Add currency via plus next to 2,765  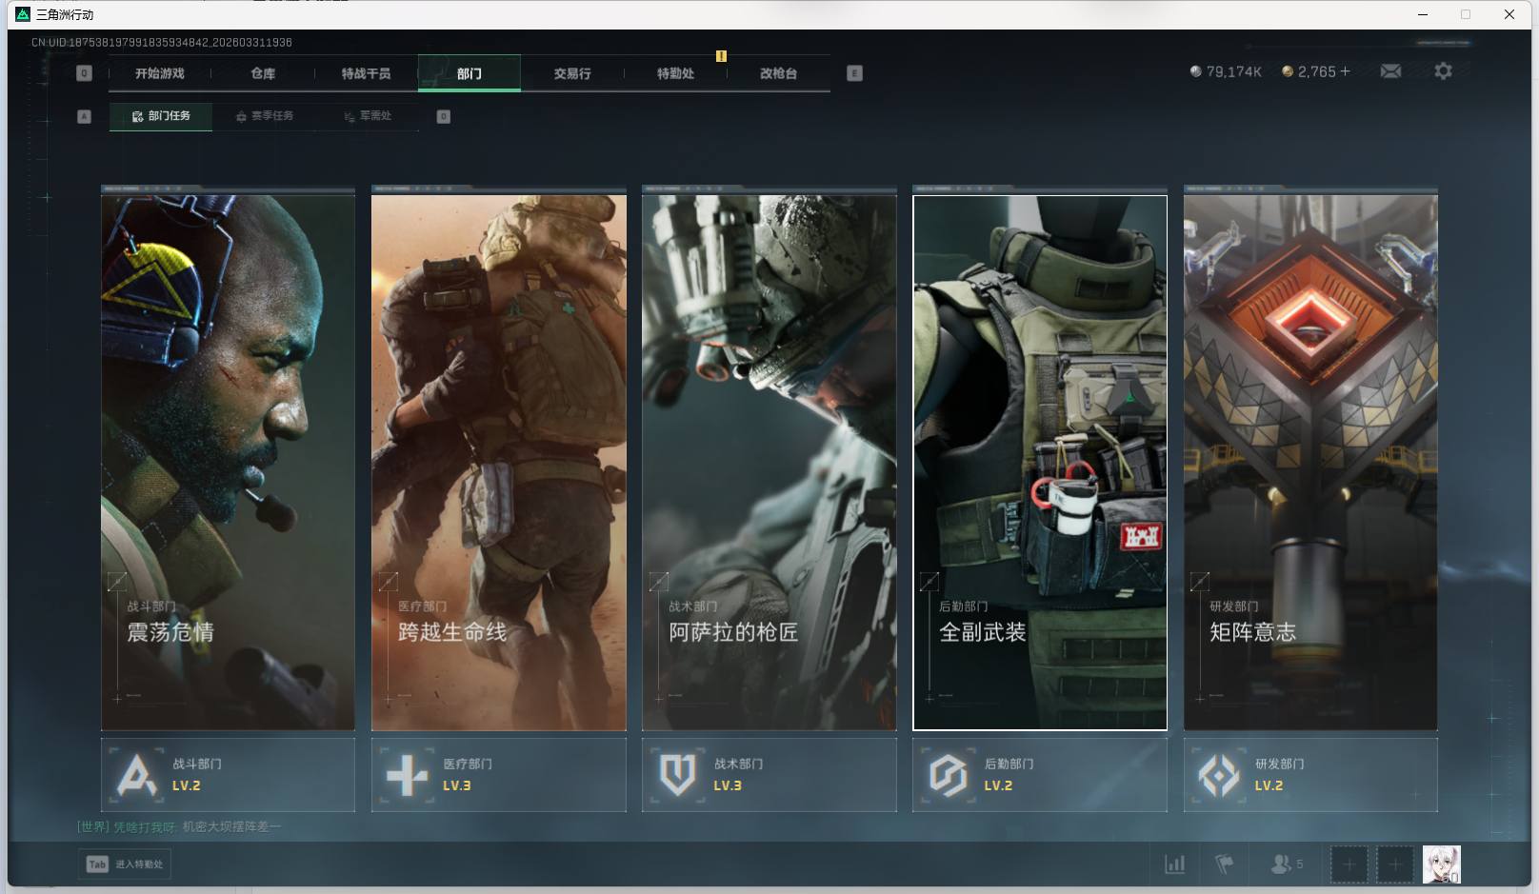pos(1345,71)
